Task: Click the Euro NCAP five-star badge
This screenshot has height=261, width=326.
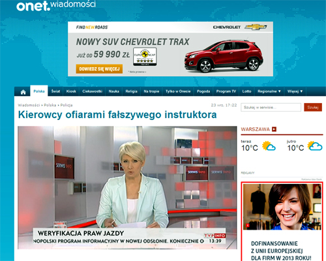Action: tap(145, 57)
